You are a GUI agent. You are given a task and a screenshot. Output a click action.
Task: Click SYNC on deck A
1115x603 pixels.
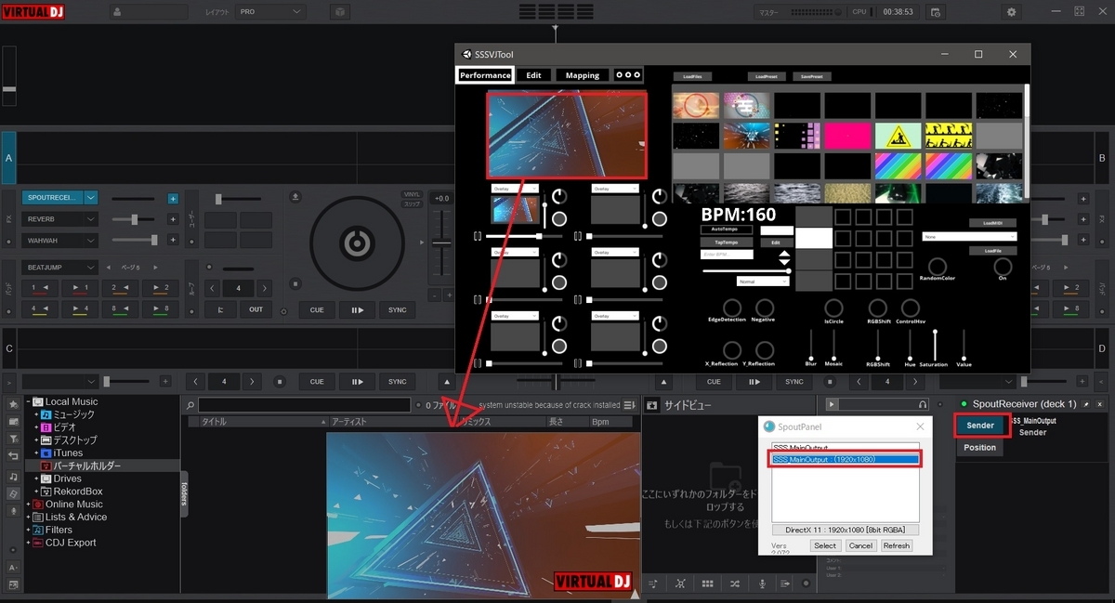[x=398, y=309]
